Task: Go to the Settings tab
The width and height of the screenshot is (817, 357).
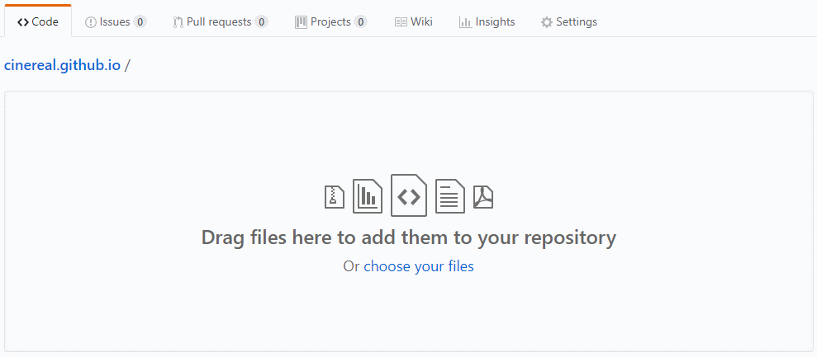Action: (569, 22)
